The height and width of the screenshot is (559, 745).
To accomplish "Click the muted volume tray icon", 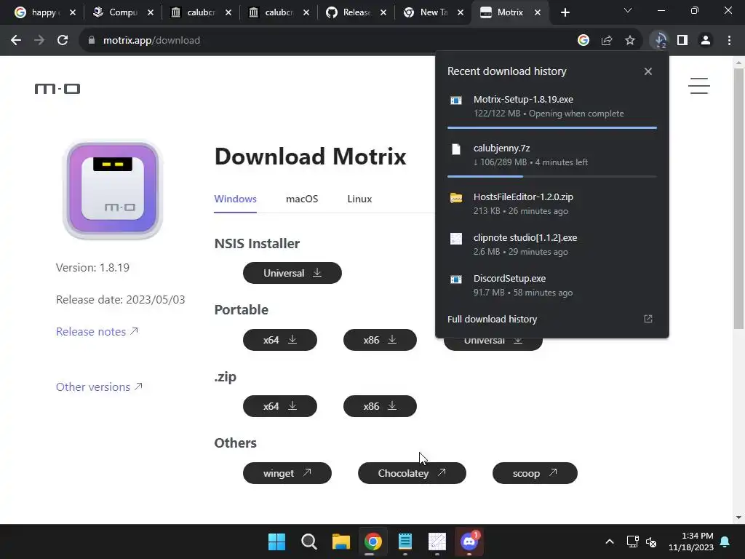I will pos(651,542).
